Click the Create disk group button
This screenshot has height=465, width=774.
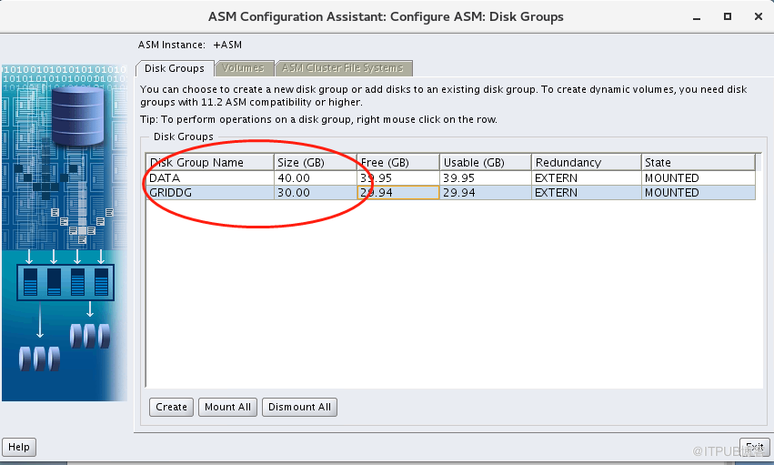coord(171,407)
